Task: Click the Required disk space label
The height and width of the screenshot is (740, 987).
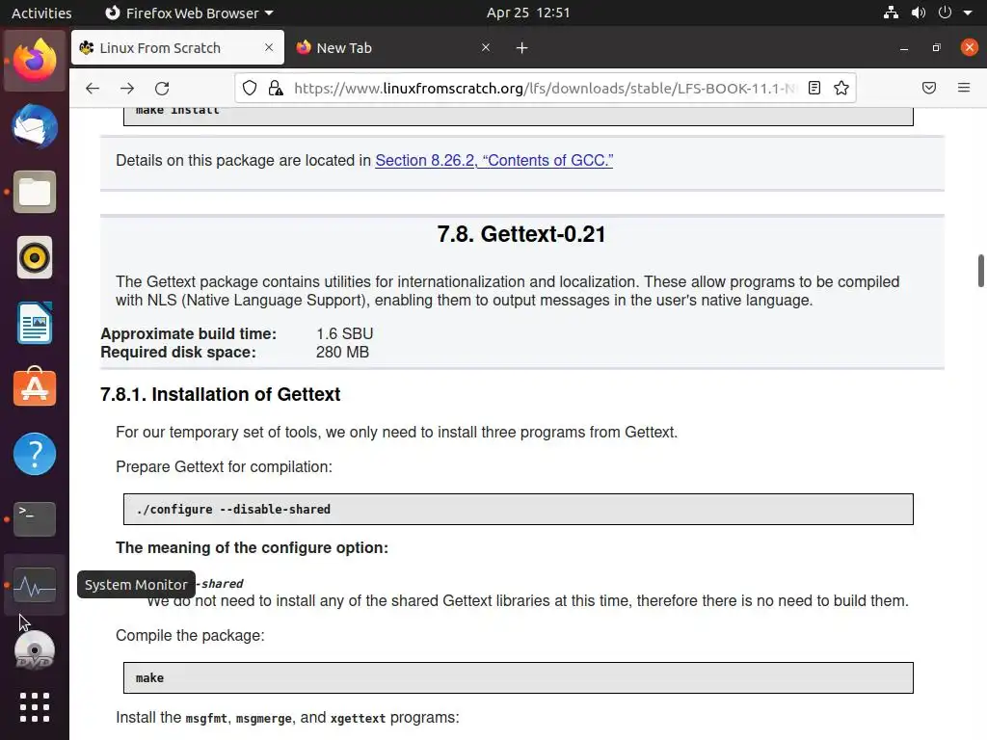Action: click(178, 353)
